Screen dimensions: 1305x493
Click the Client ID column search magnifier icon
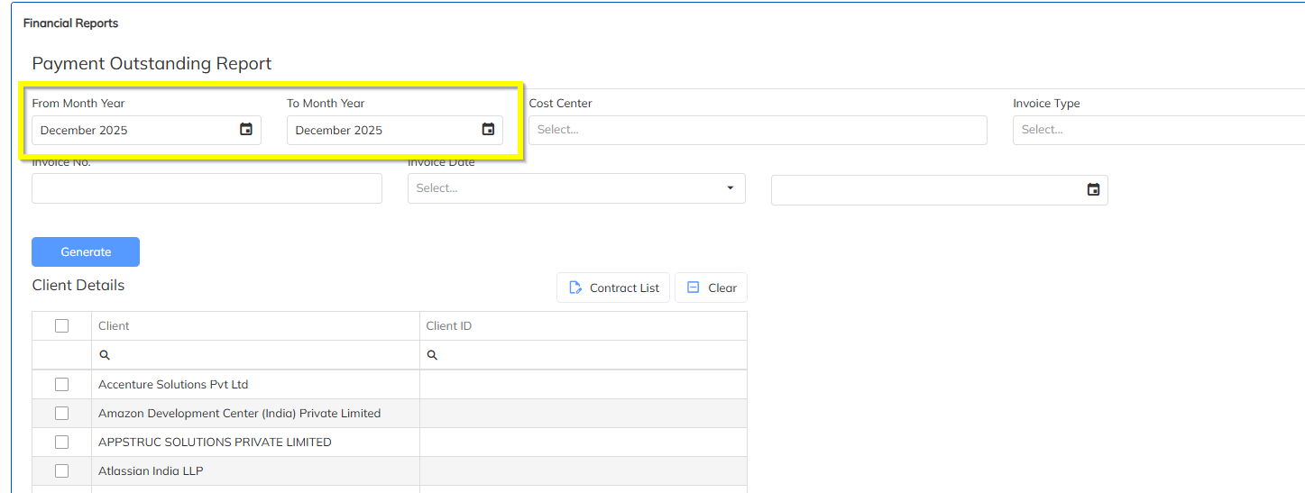[432, 355]
